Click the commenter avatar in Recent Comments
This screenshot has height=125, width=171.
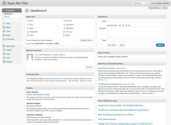pos(30,57)
